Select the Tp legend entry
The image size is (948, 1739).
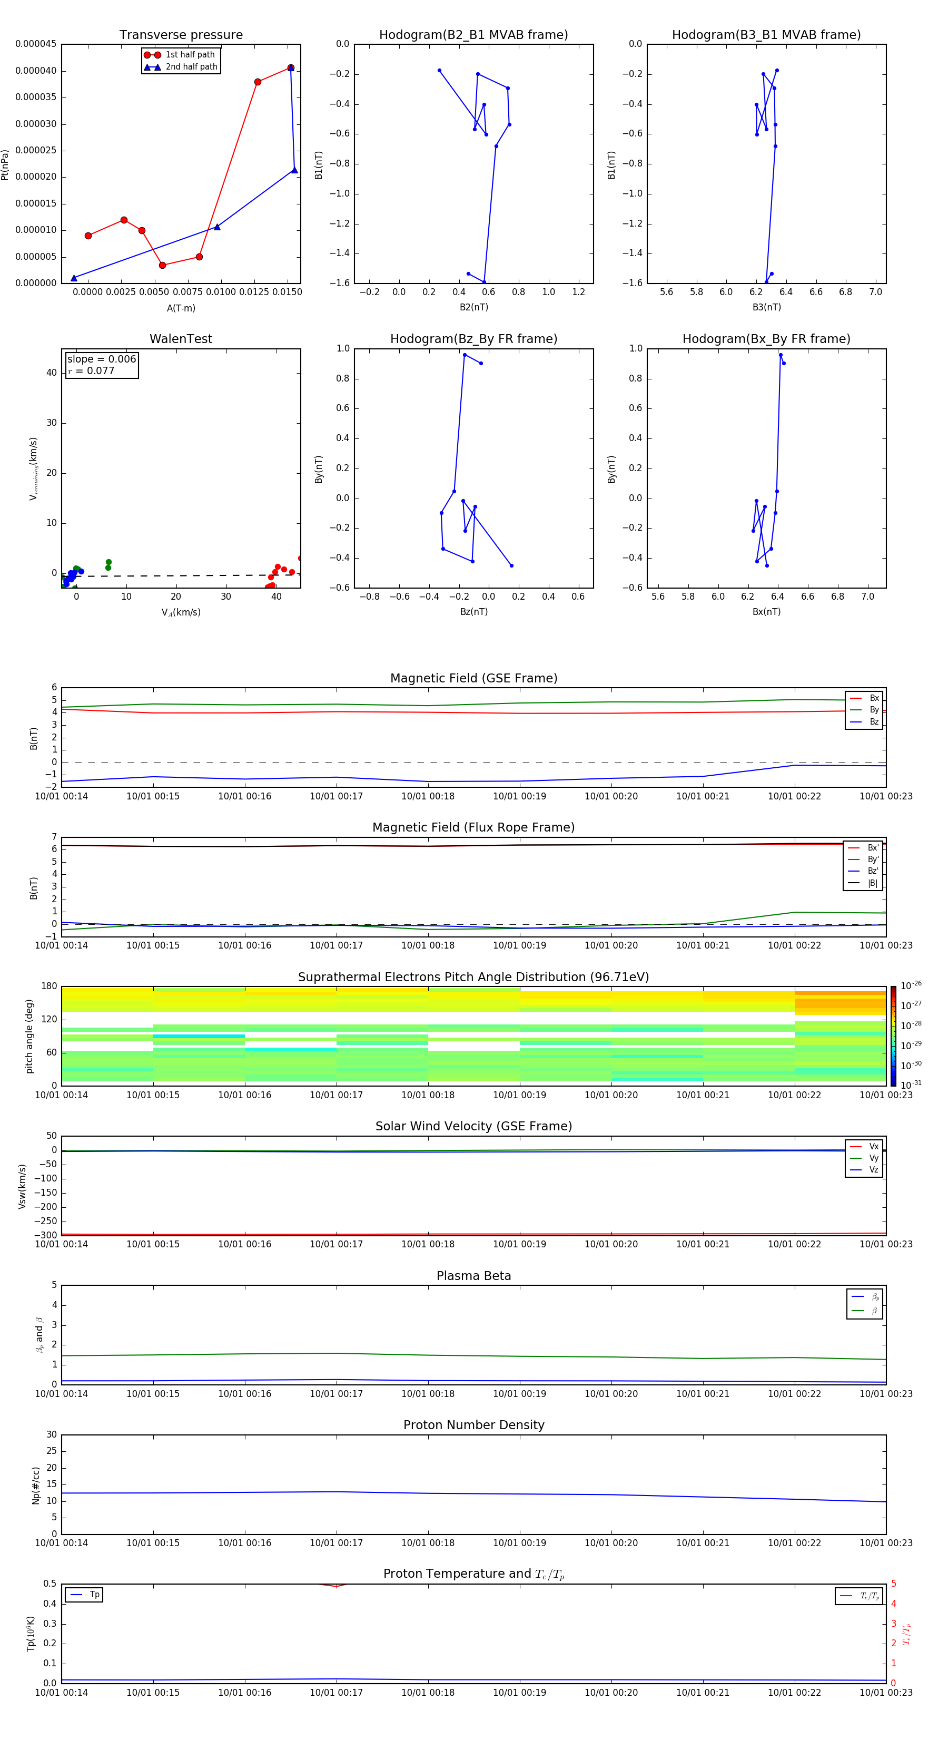[x=84, y=1595]
